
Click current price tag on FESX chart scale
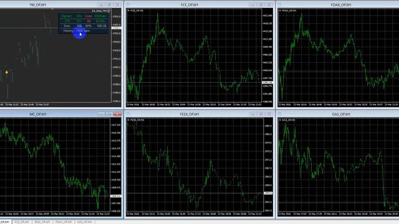point(268,194)
